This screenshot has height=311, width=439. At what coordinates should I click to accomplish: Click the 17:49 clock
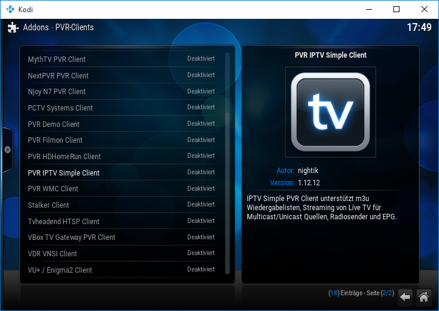tap(419, 27)
